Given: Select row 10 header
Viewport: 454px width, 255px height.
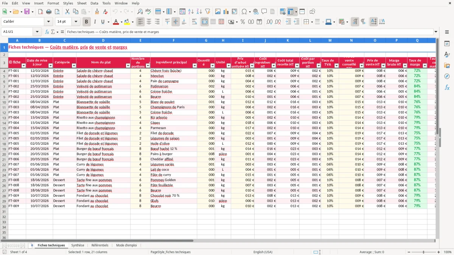Looking at the screenshot, I should pos(4,102).
